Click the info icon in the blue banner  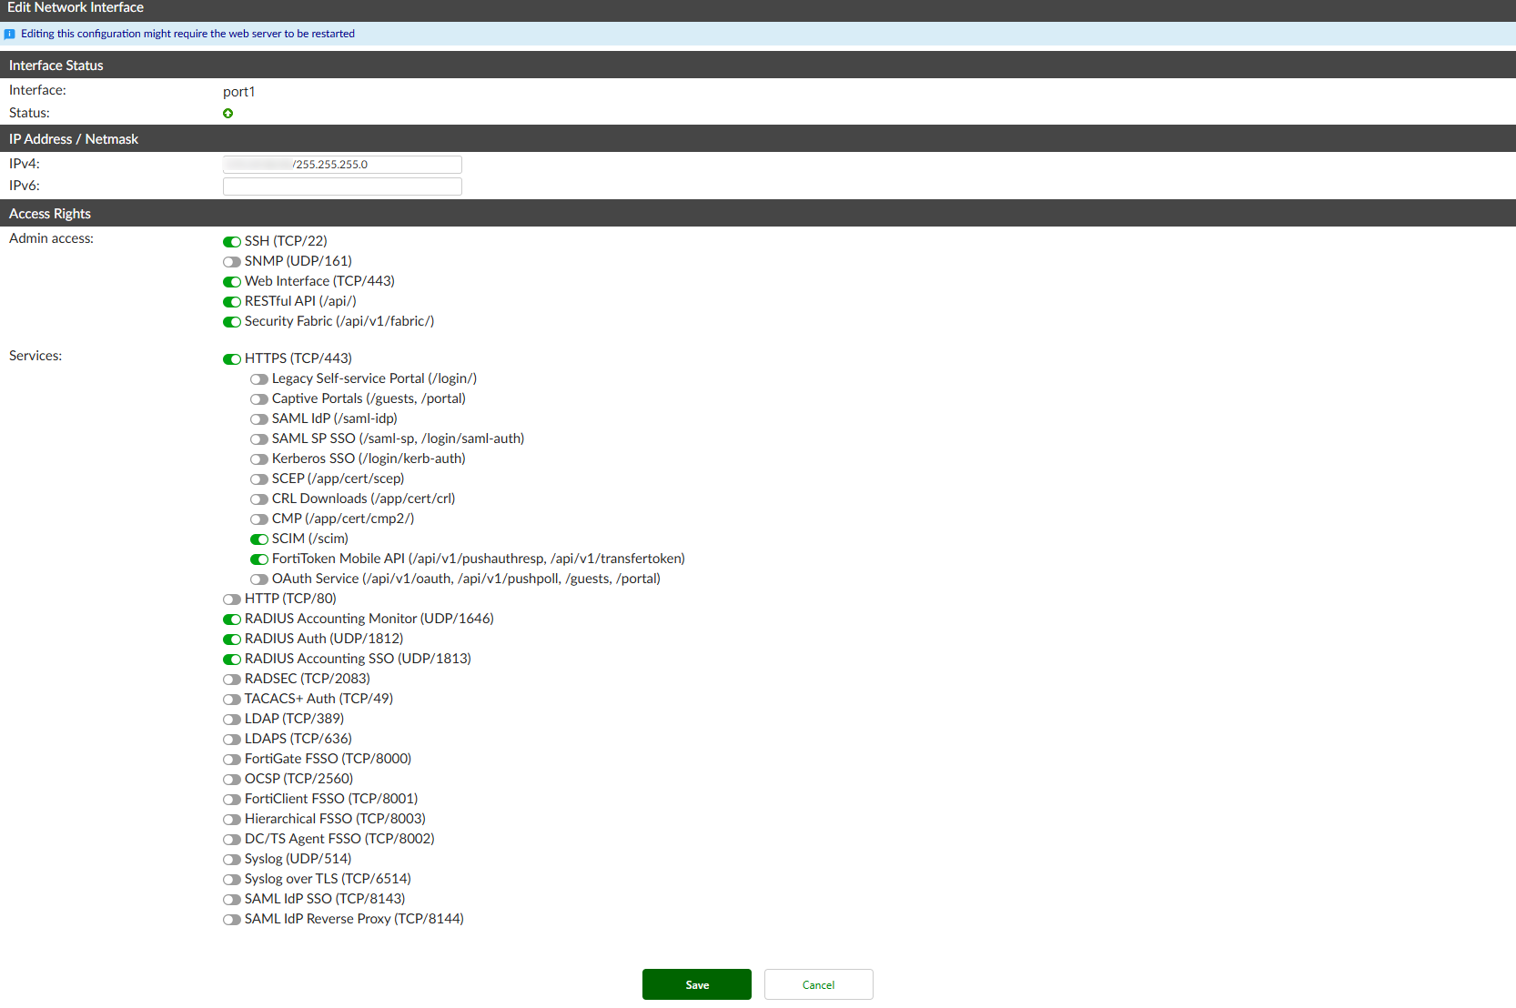[x=10, y=34]
